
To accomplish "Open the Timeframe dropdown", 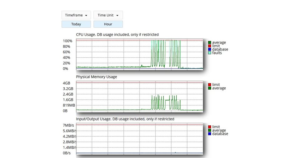I will point(76,15).
